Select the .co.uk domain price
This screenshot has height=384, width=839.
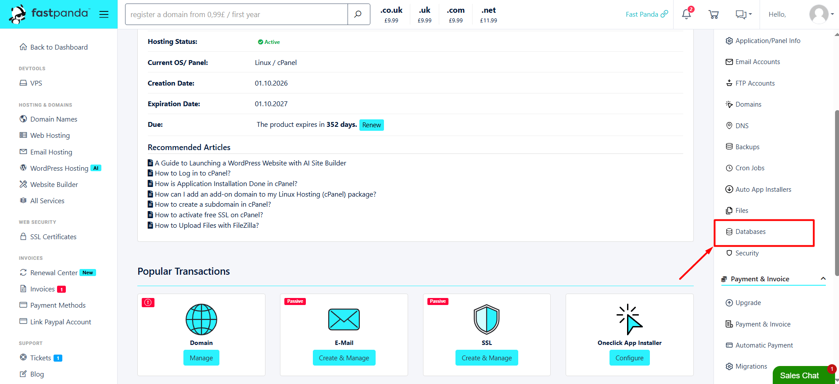click(x=391, y=14)
